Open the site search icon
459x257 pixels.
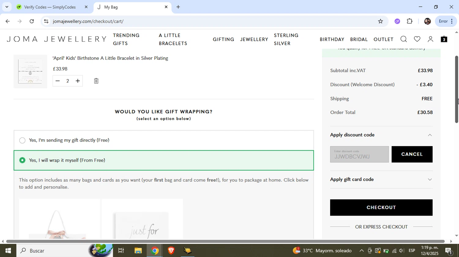tap(404, 39)
